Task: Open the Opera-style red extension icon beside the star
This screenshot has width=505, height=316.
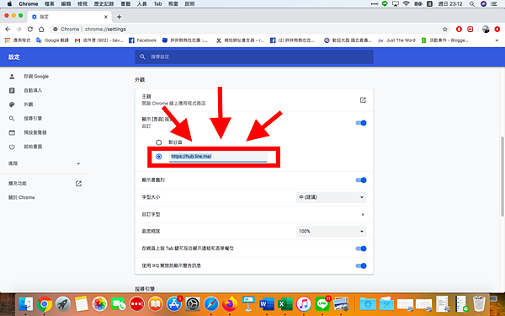Action: click(459, 29)
